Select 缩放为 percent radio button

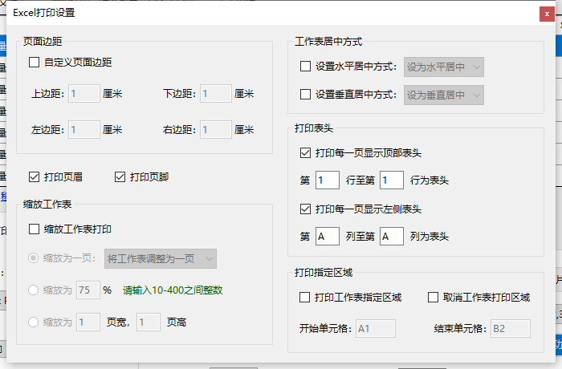click(x=34, y=290)
